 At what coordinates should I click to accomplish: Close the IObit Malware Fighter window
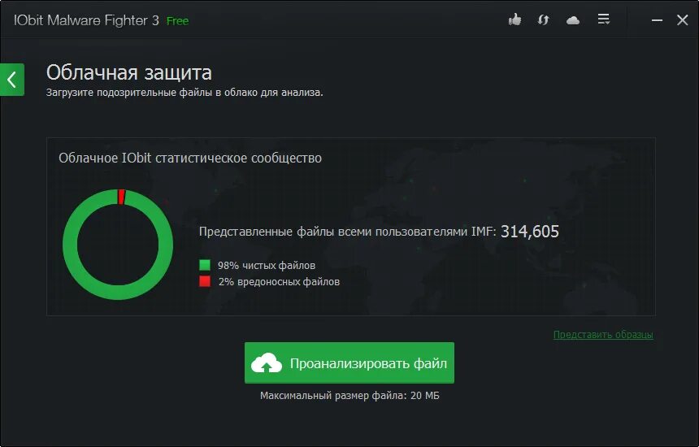683,20
